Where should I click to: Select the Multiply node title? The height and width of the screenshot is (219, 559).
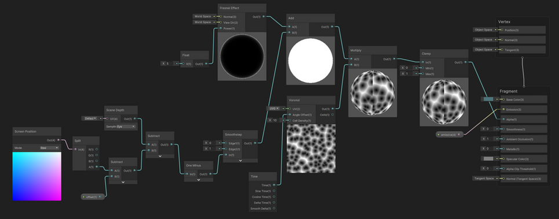[356, 50]
